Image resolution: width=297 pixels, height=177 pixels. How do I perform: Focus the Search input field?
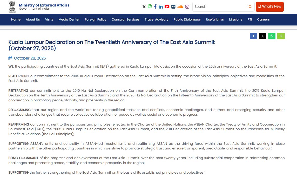[220, 7]
